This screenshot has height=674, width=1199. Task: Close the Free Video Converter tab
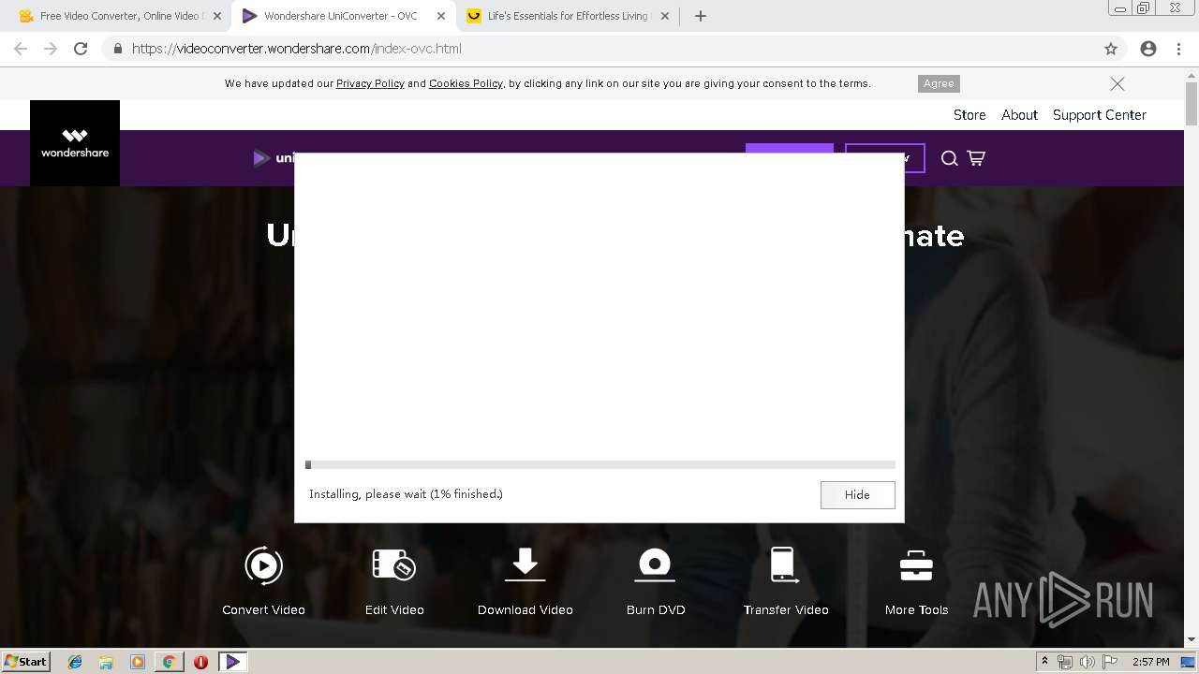click(216, 16)
